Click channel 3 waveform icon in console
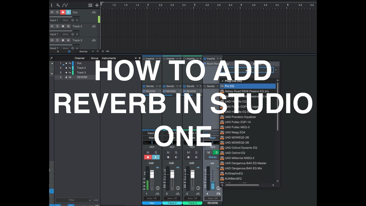Viewport: 366px width, 206px height. point(198,194)
